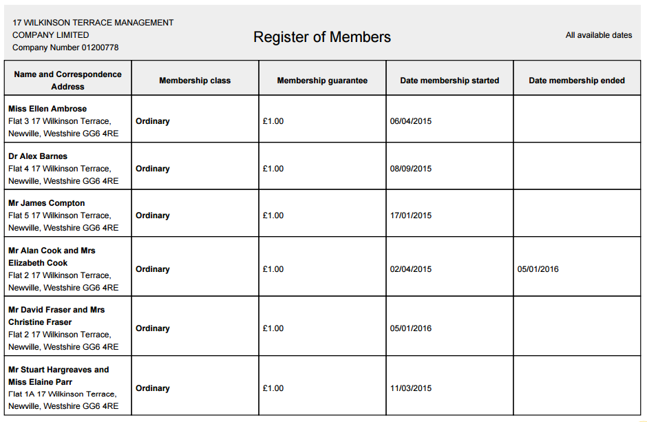Click the company name in the header
Viewport: 647px width, 422px height.
pos(93,28)
